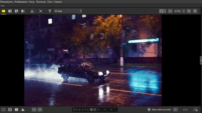Click the 4 / 5 image counter
Screen dimensions: 202x113
(x=185, y=110)
